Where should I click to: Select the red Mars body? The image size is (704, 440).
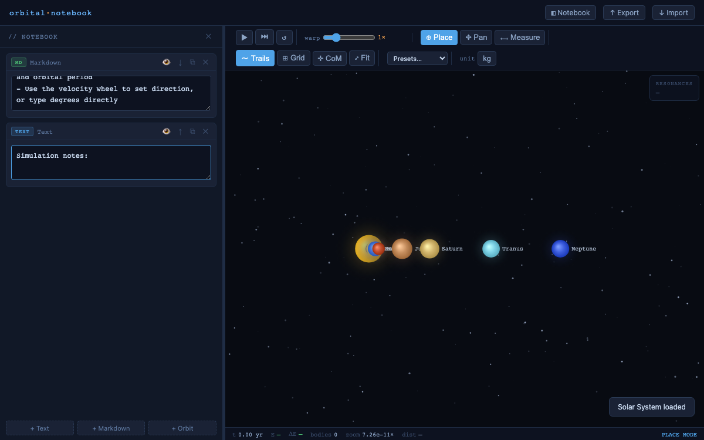point(378,249)
